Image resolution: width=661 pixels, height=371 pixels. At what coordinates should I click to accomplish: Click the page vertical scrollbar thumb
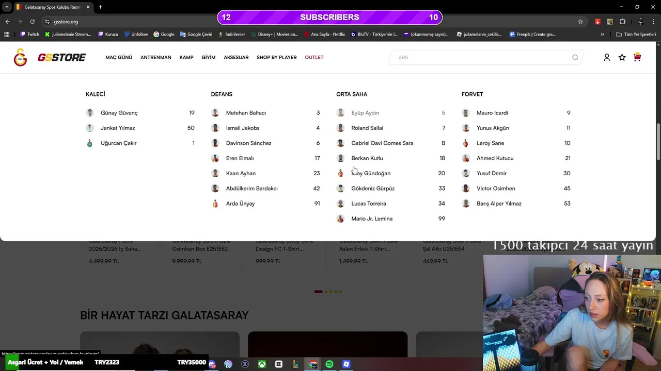tap(658, 142)
